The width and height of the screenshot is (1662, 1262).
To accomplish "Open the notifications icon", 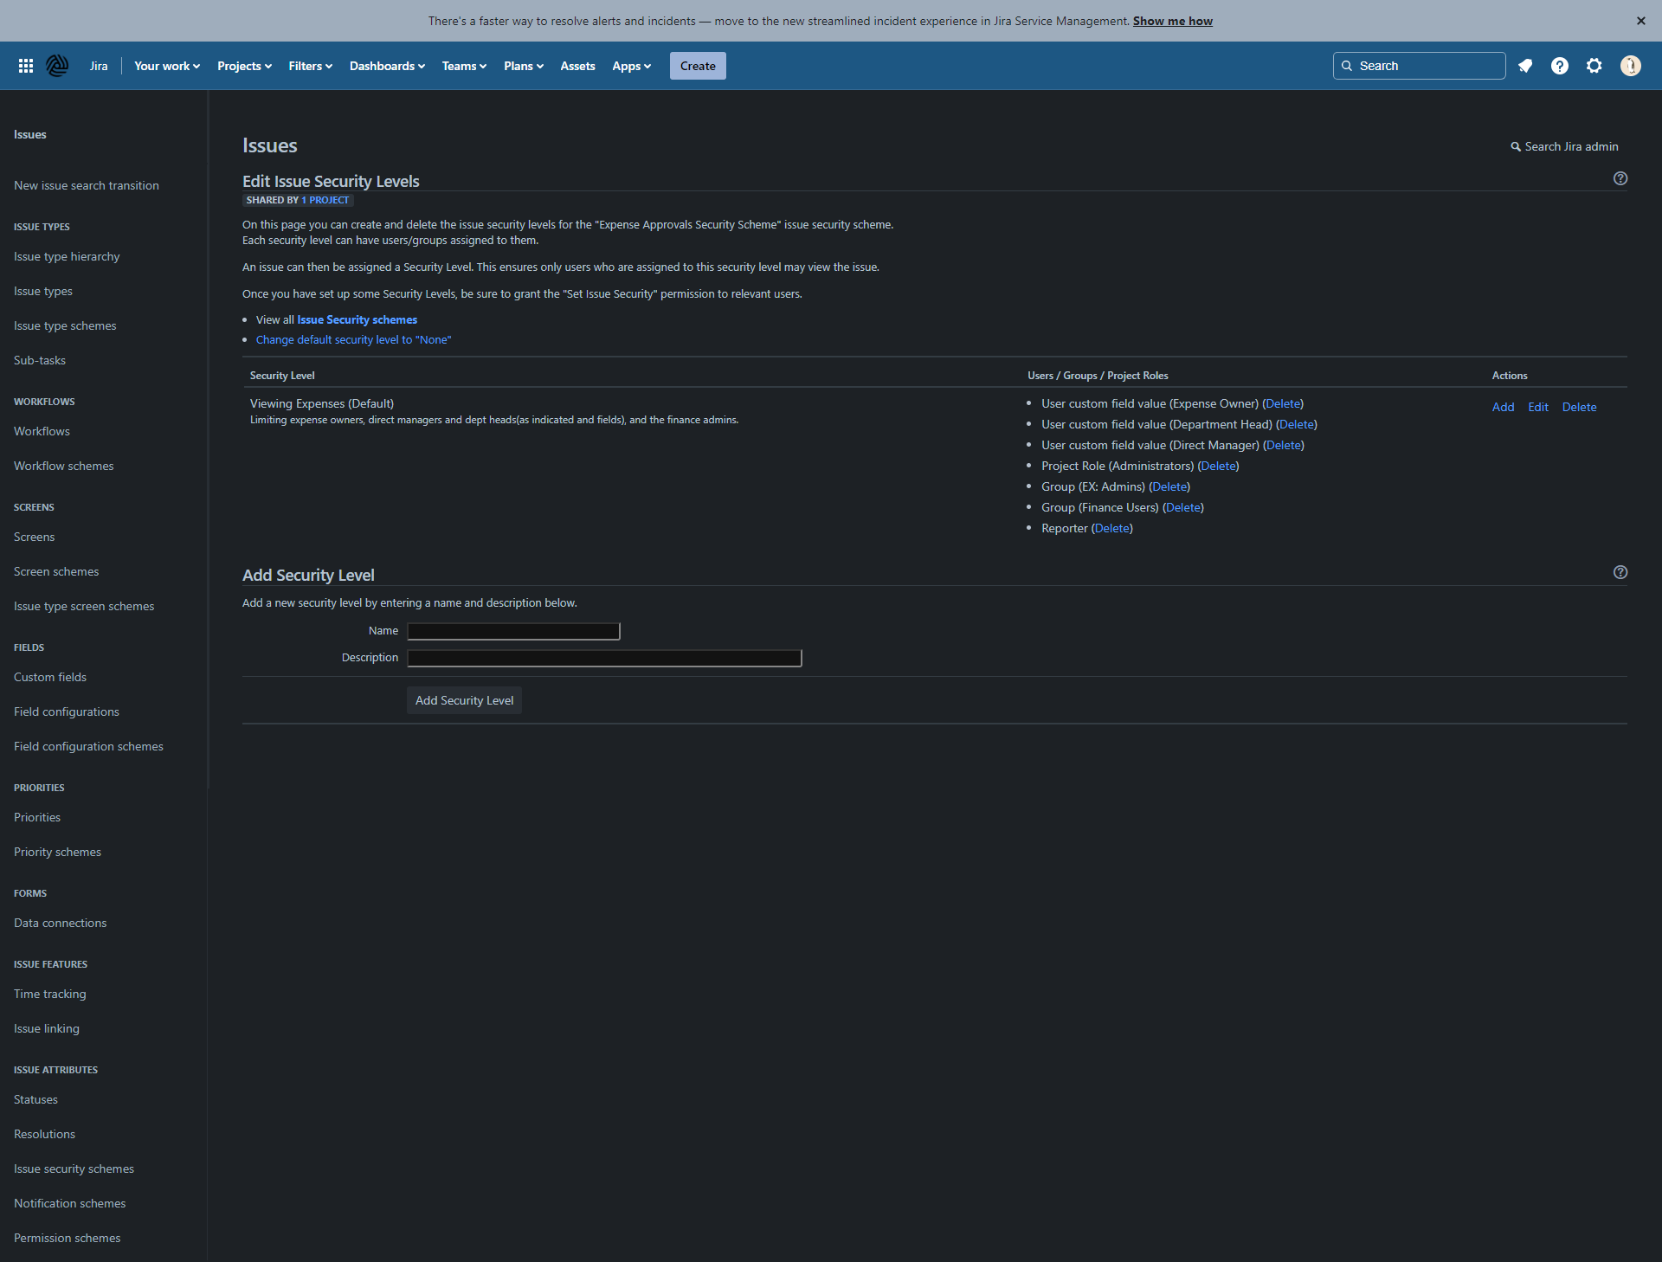I will click(x=1525, y=66).
